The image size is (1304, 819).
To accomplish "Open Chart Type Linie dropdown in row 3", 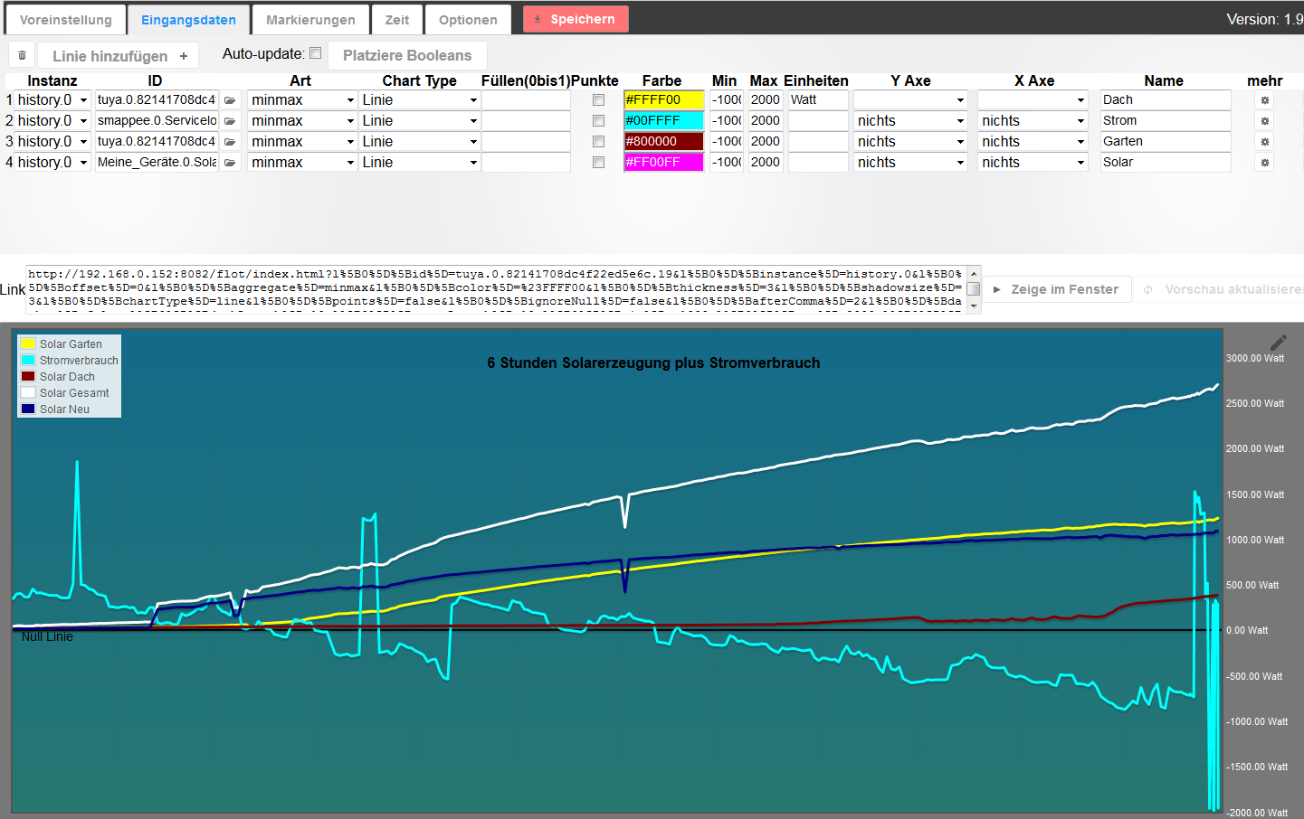I will pos(420,142).
